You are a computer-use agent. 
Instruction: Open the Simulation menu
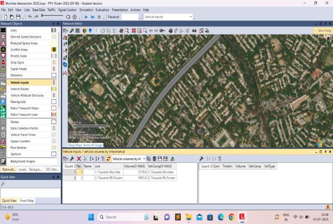(x=86, y=10)
